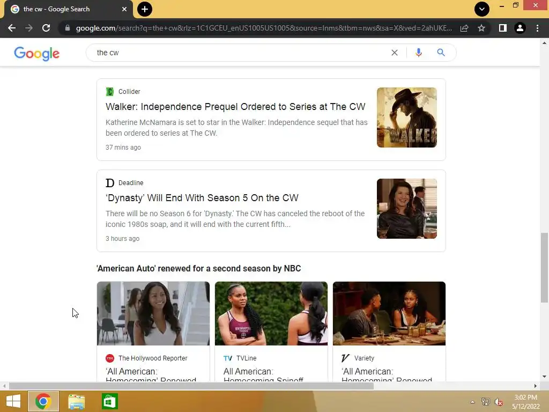Click the horizontal scroll right arrow

[x=536, y=386]
